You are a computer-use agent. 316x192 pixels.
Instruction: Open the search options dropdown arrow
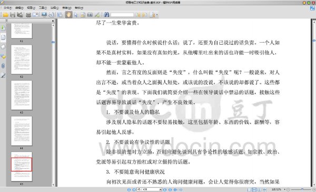(x=157, y=15)
